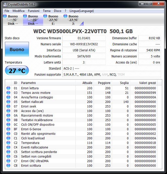This screenshot has width=167, height=174.
Task: Click the status orb for Cicli ON/OFF dispositivo
Action: coord(8,124)
